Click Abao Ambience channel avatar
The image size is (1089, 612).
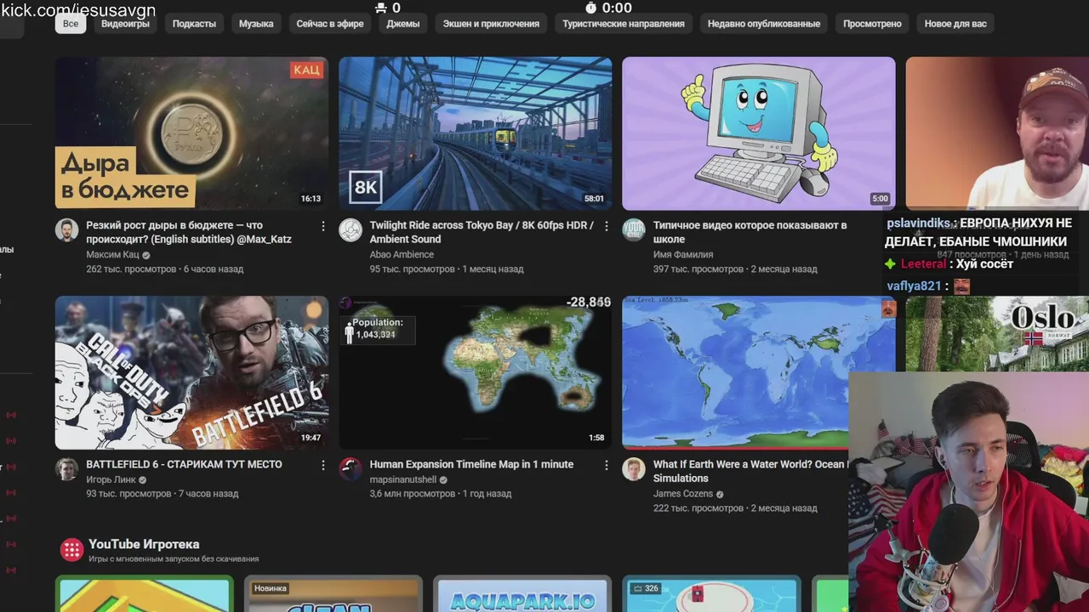(351, 229)
